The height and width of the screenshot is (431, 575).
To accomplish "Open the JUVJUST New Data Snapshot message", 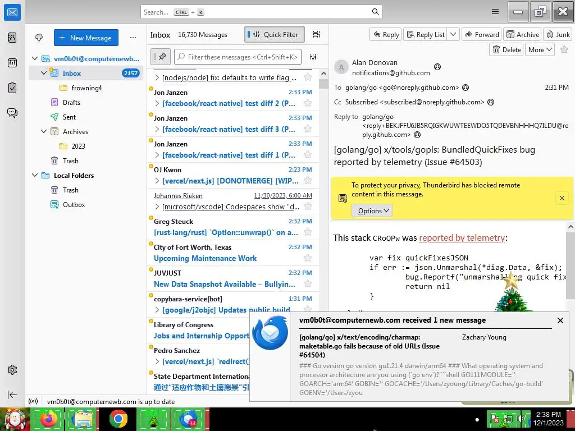I will coord(233,278).
